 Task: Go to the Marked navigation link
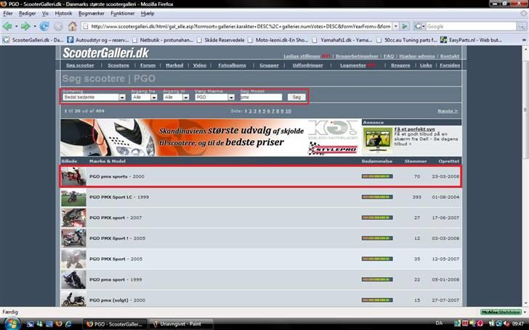pyautogui.click(x=174, y=65)
